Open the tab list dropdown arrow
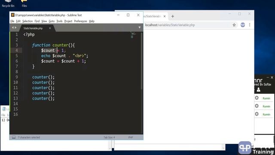Screen dimensions: 275x155 (139, 28)
